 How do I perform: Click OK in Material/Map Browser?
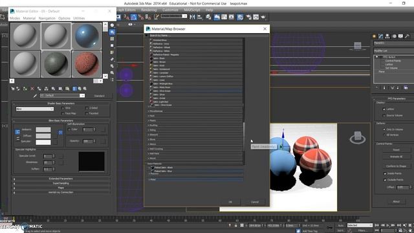point(230,202)
